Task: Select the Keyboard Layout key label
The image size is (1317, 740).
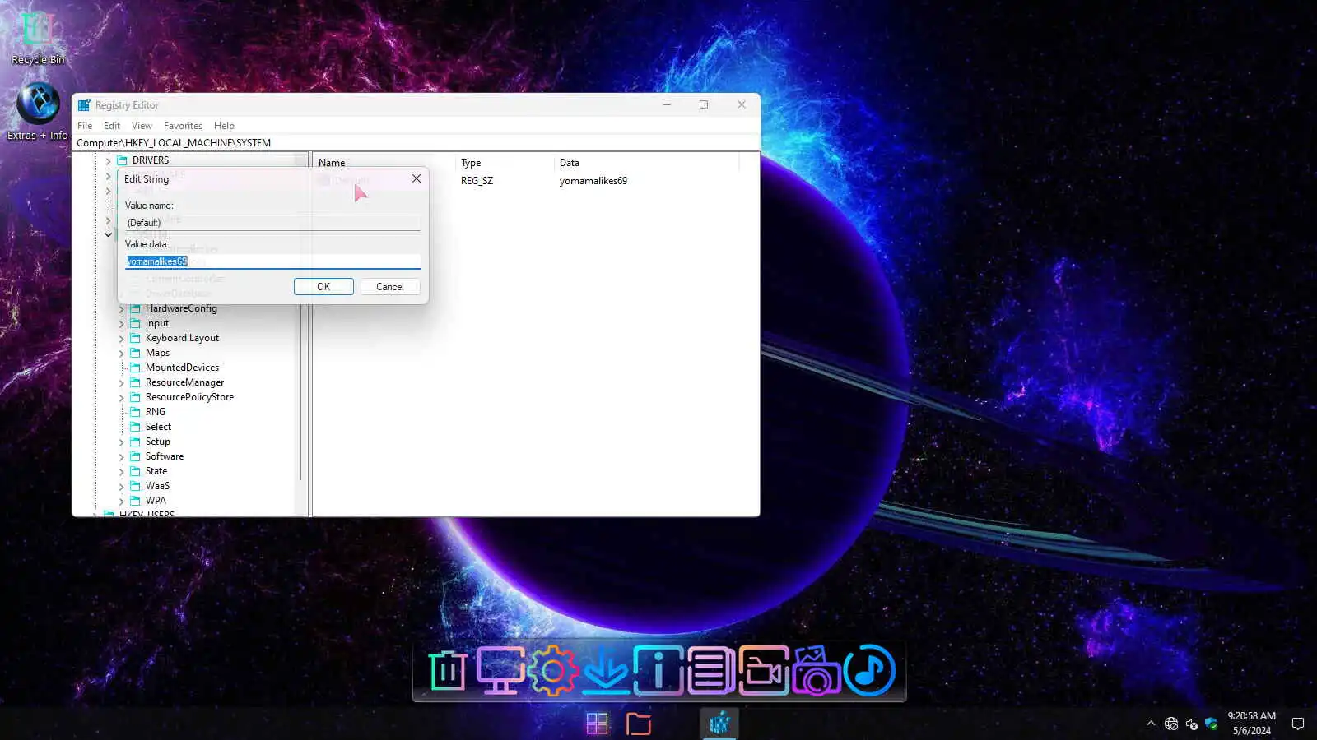Action: (x=182, y=338)
